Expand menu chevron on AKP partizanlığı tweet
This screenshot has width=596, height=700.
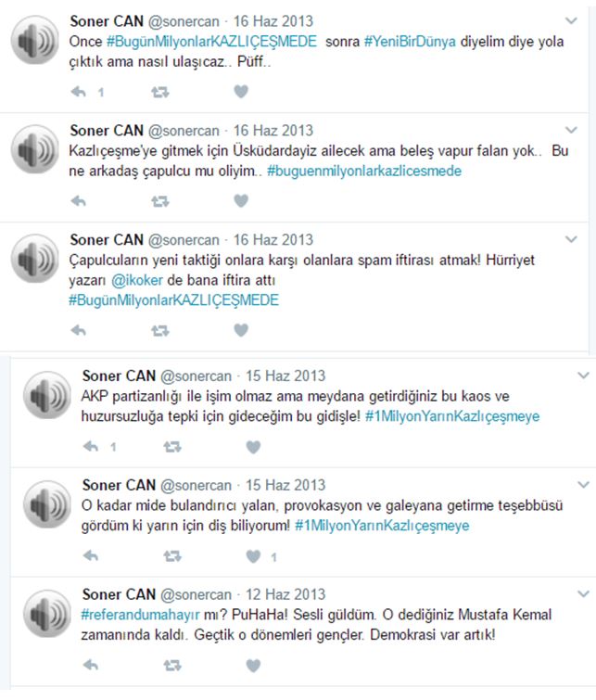(584, 375)
